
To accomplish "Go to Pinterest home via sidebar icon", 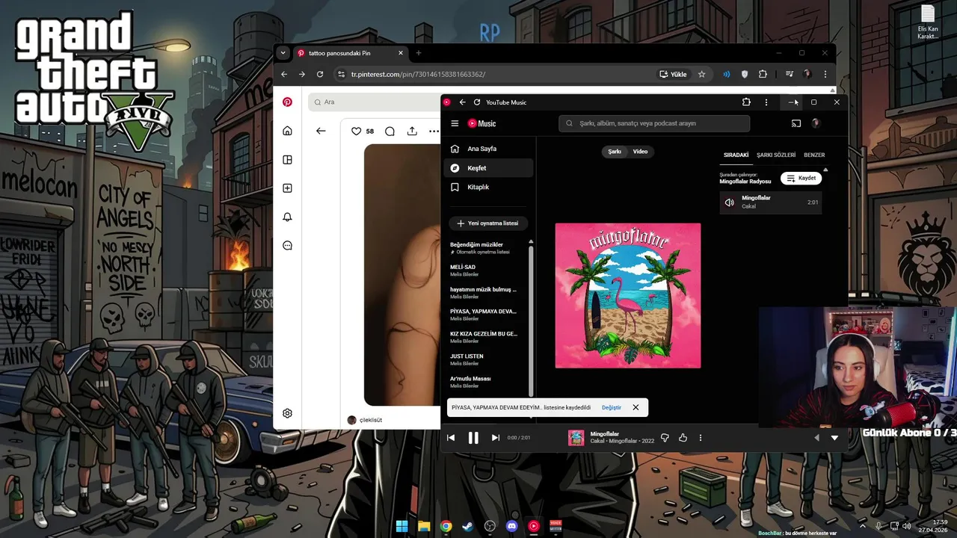I will [x=287, y=131].
